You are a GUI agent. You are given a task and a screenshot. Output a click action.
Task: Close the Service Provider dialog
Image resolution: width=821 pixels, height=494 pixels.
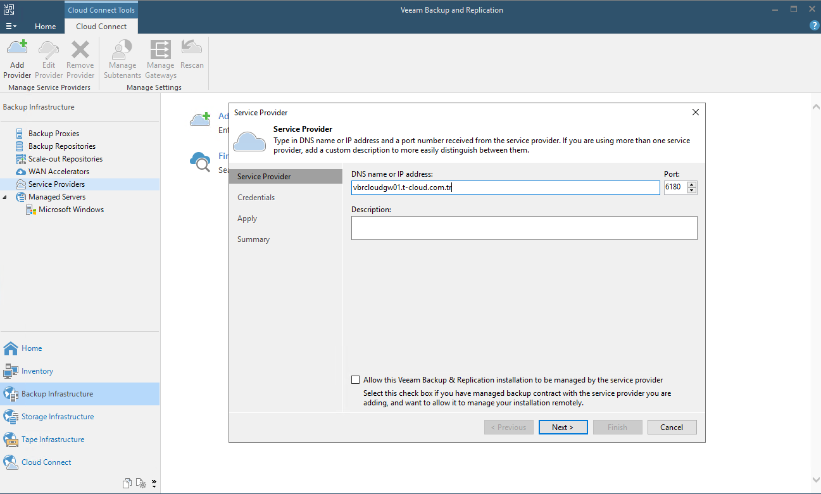(x=696, y=112)
